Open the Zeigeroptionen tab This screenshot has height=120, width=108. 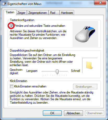(x=38, y=13)
